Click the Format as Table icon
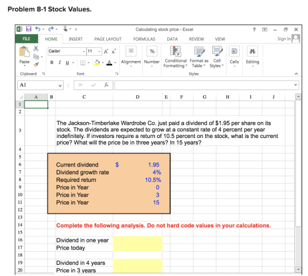This screenshot has width=308, height=276. (199, 52)
